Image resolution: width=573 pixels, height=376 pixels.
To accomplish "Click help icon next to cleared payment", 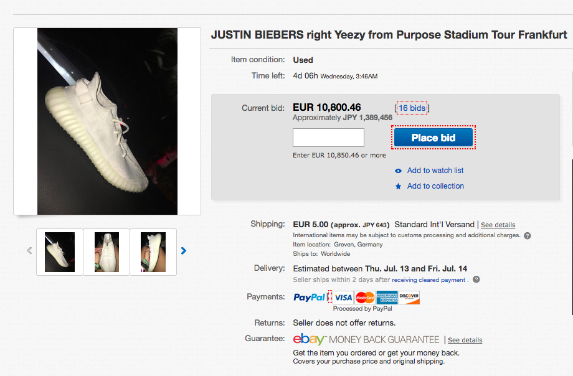I will [x=476, y=280].
